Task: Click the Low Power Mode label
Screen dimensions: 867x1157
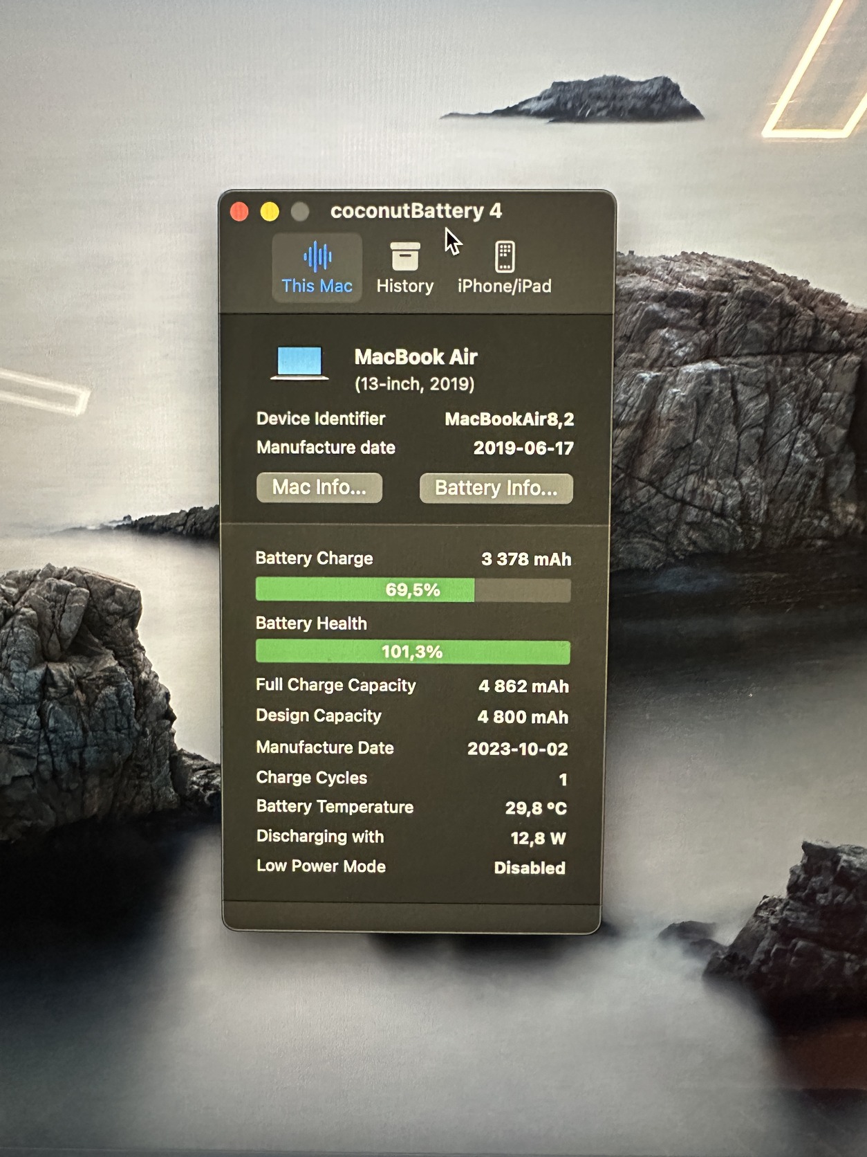Action: tap(321, 866)
